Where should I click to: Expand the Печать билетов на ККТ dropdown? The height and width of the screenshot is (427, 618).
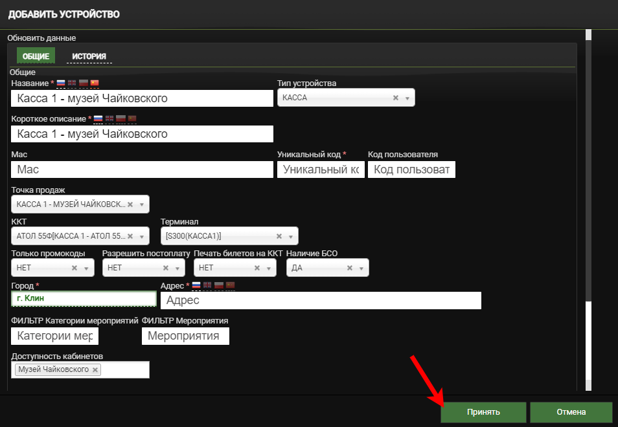pyautogui.click(x=269, y=268)
